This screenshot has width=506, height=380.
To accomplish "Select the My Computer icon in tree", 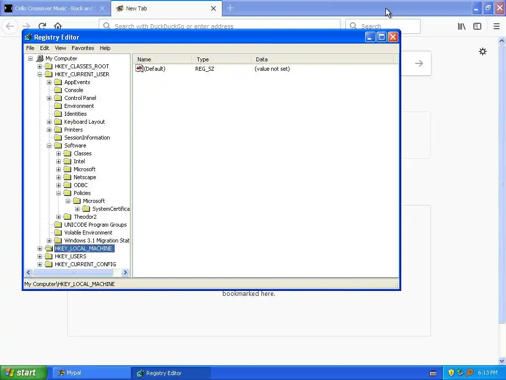I will pyautogui.click(x=40, y=58).
